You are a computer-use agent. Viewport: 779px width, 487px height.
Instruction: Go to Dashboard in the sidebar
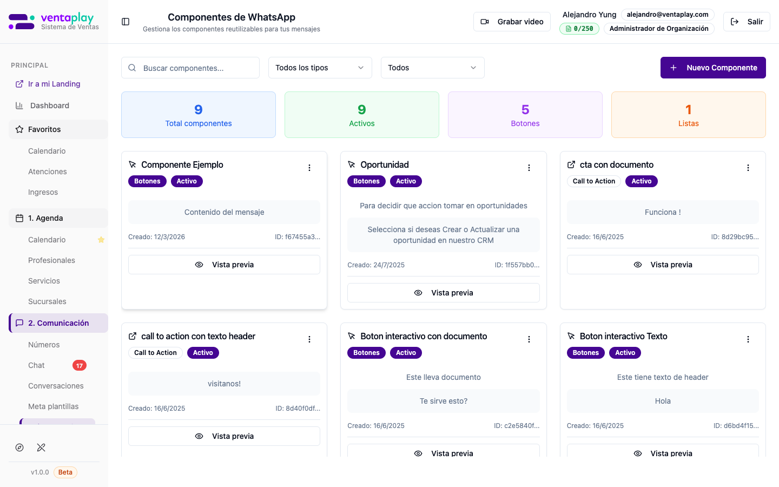tap(50, 106)
